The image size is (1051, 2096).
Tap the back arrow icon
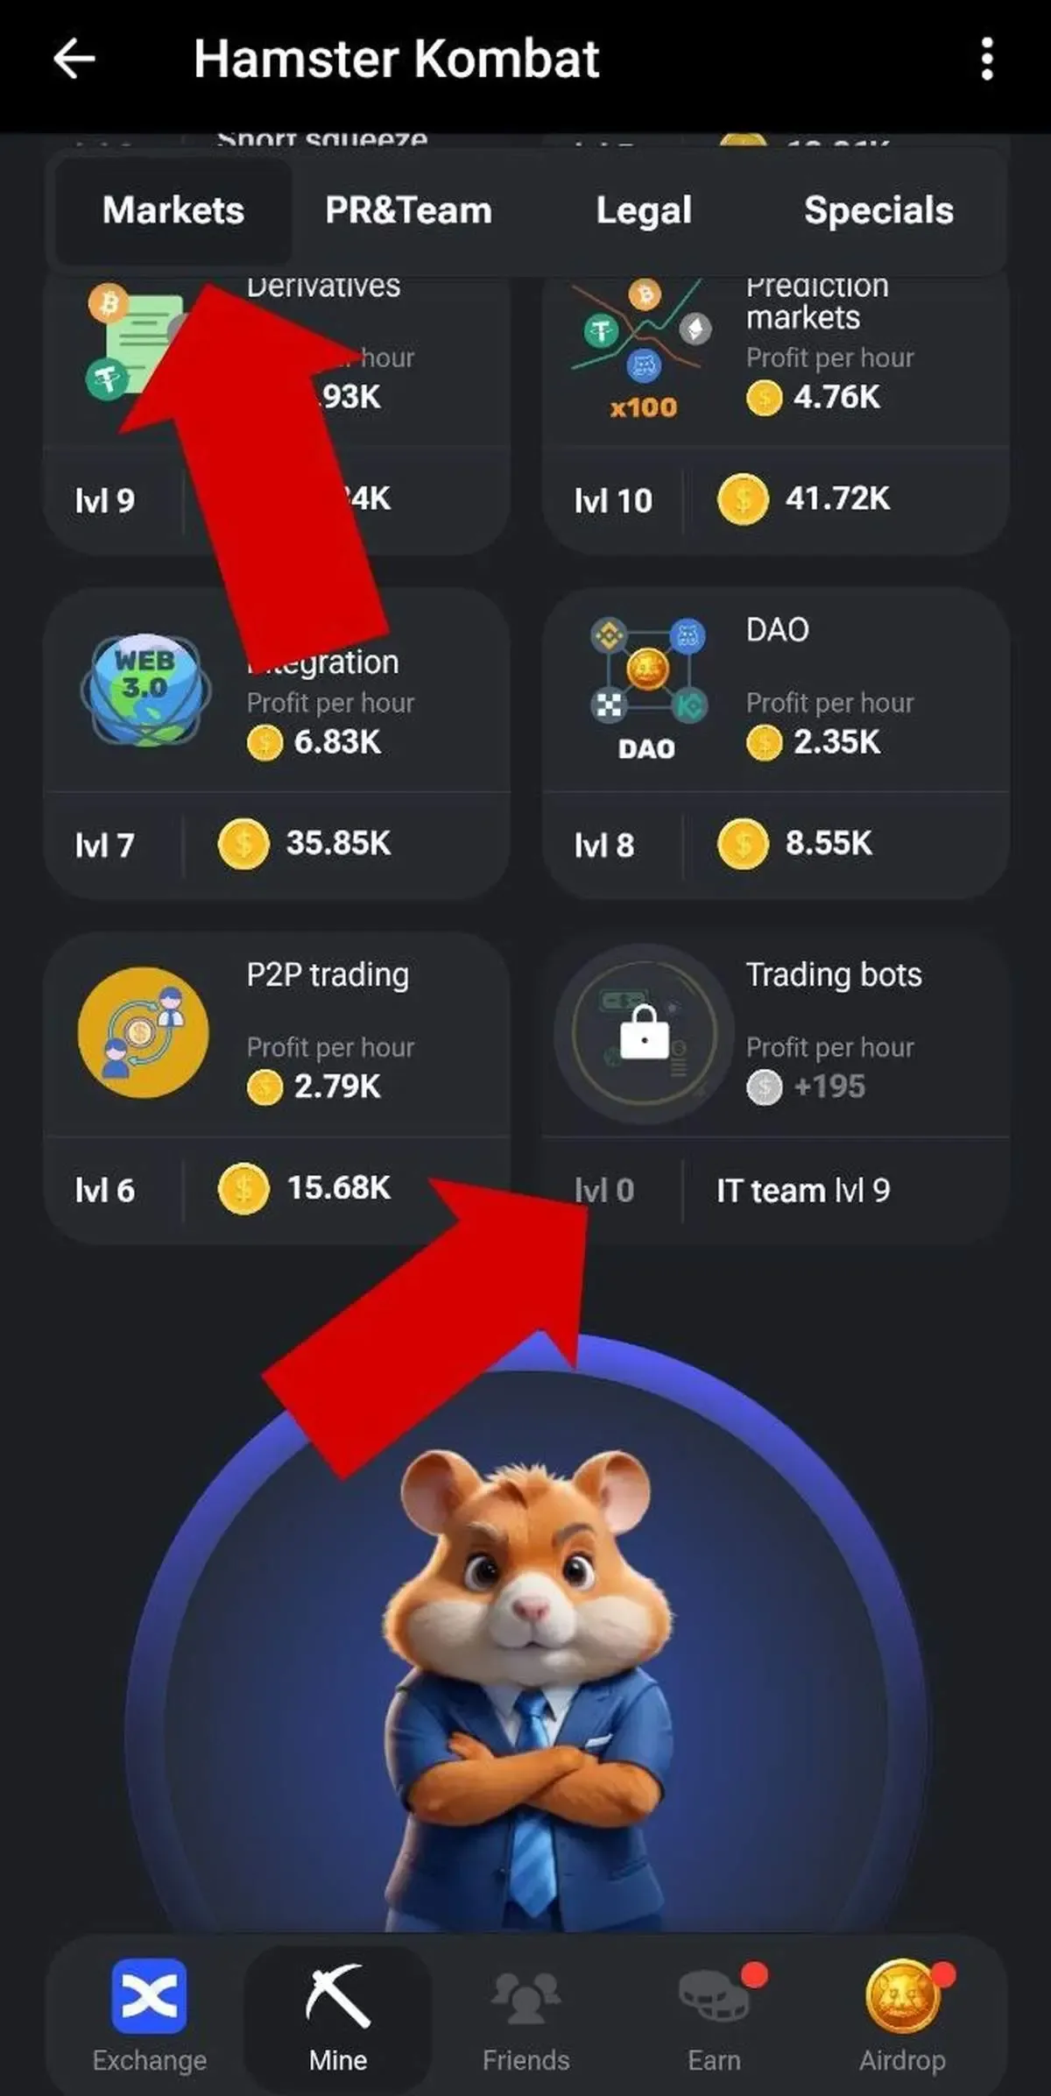(74, 60)
